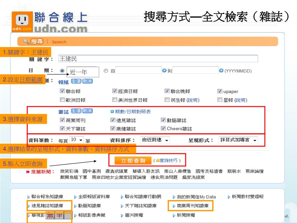Screen dimensions: 297x223
Task: Click the arrow icon before 我的新聞信My Data
Action: (x=174, y=197)
